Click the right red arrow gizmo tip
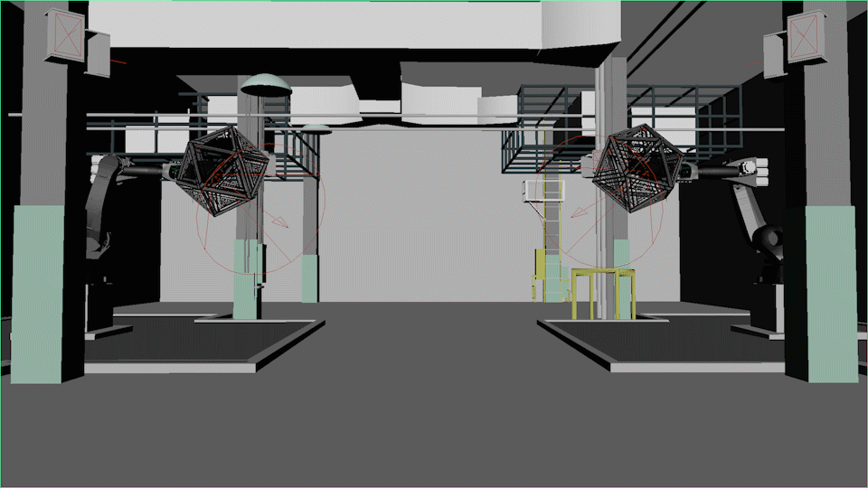 pos(578,212)
